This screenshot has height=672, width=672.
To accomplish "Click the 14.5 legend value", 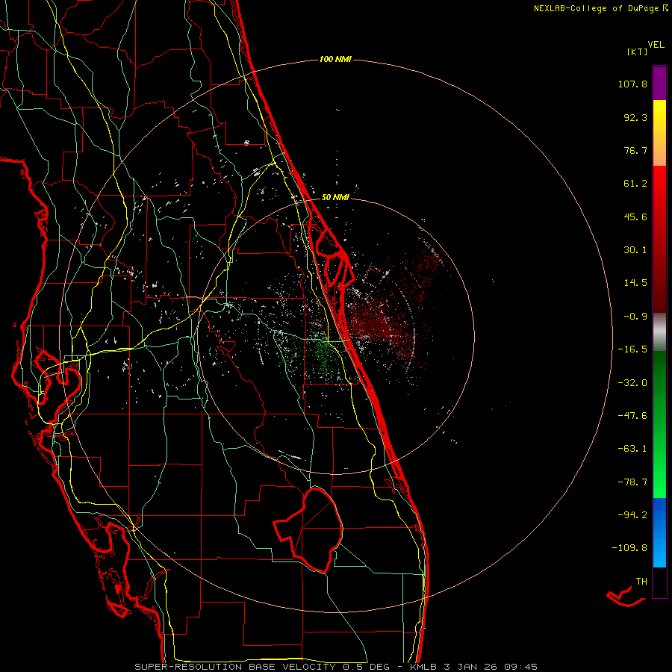I will 635,283.
